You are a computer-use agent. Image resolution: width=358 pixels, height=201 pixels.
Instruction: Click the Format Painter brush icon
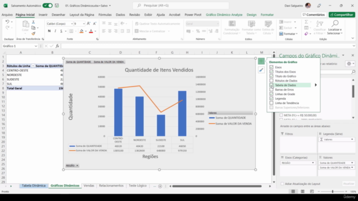34,33
